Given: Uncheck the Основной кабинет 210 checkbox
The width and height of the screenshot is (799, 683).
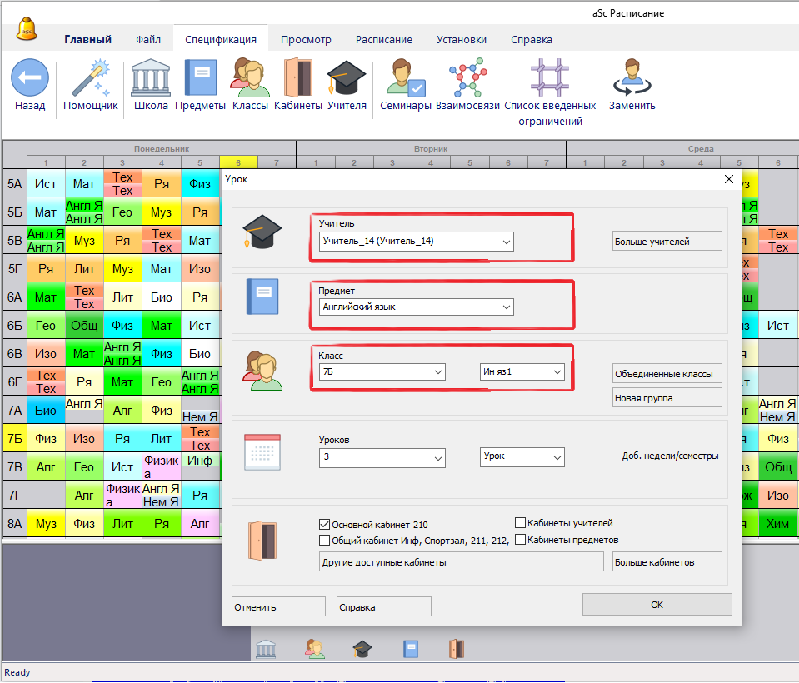Looking at the screenshot, I should tap(325, 525).
